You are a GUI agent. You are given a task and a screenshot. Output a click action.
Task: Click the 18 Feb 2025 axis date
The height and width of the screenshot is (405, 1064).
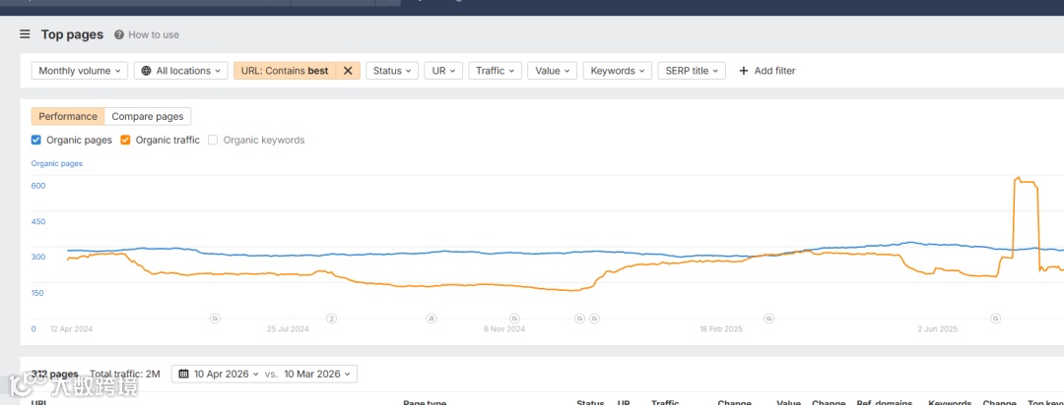721,329
